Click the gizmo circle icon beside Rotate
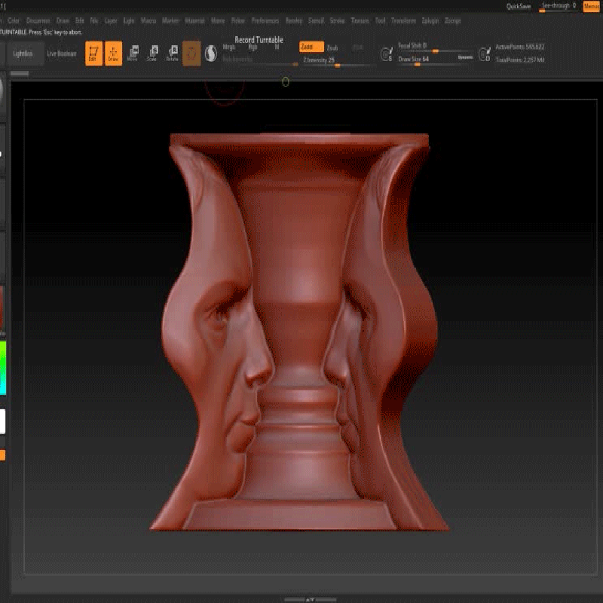The width and height of the screenshot is (603, 603). tap(191, 54)
